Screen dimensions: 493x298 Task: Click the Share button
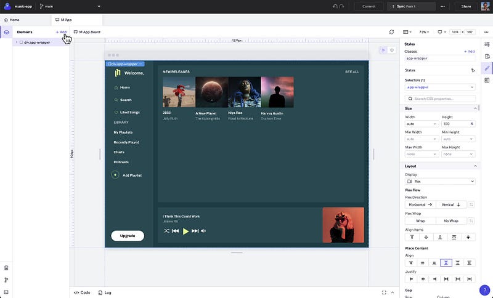[466, 6]
